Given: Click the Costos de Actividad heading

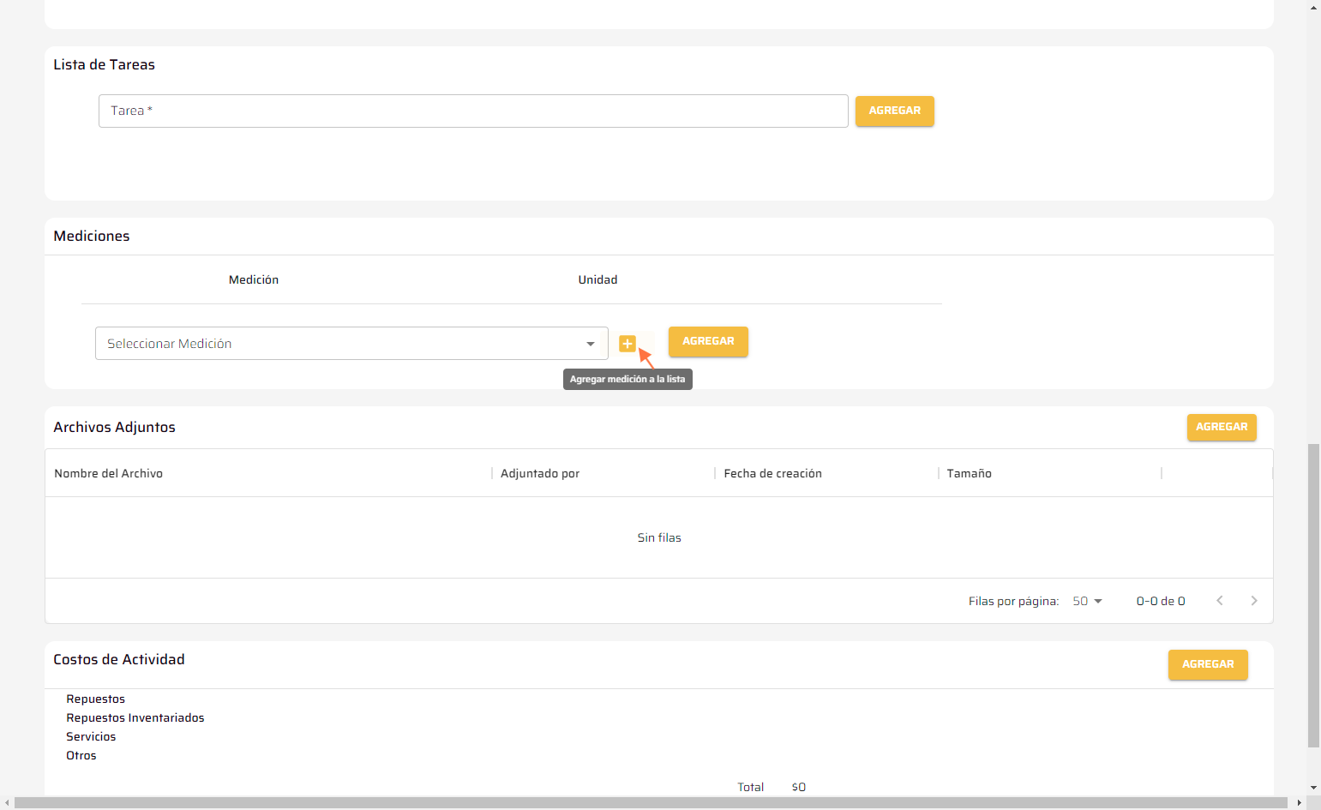Looking at the screenshot, I should tap(119, 660).
